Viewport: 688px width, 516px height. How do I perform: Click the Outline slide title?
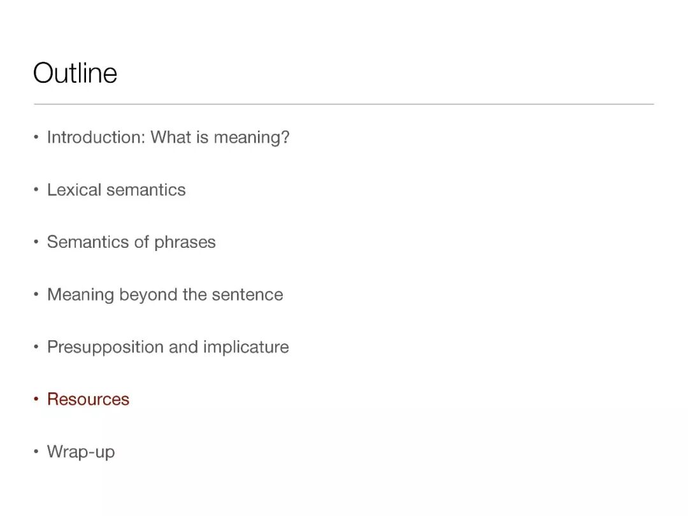(75, 73)
